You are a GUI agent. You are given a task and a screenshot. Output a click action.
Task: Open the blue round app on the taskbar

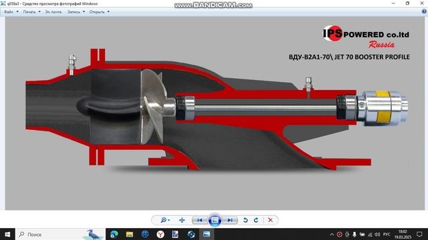(x=145, y=234)
